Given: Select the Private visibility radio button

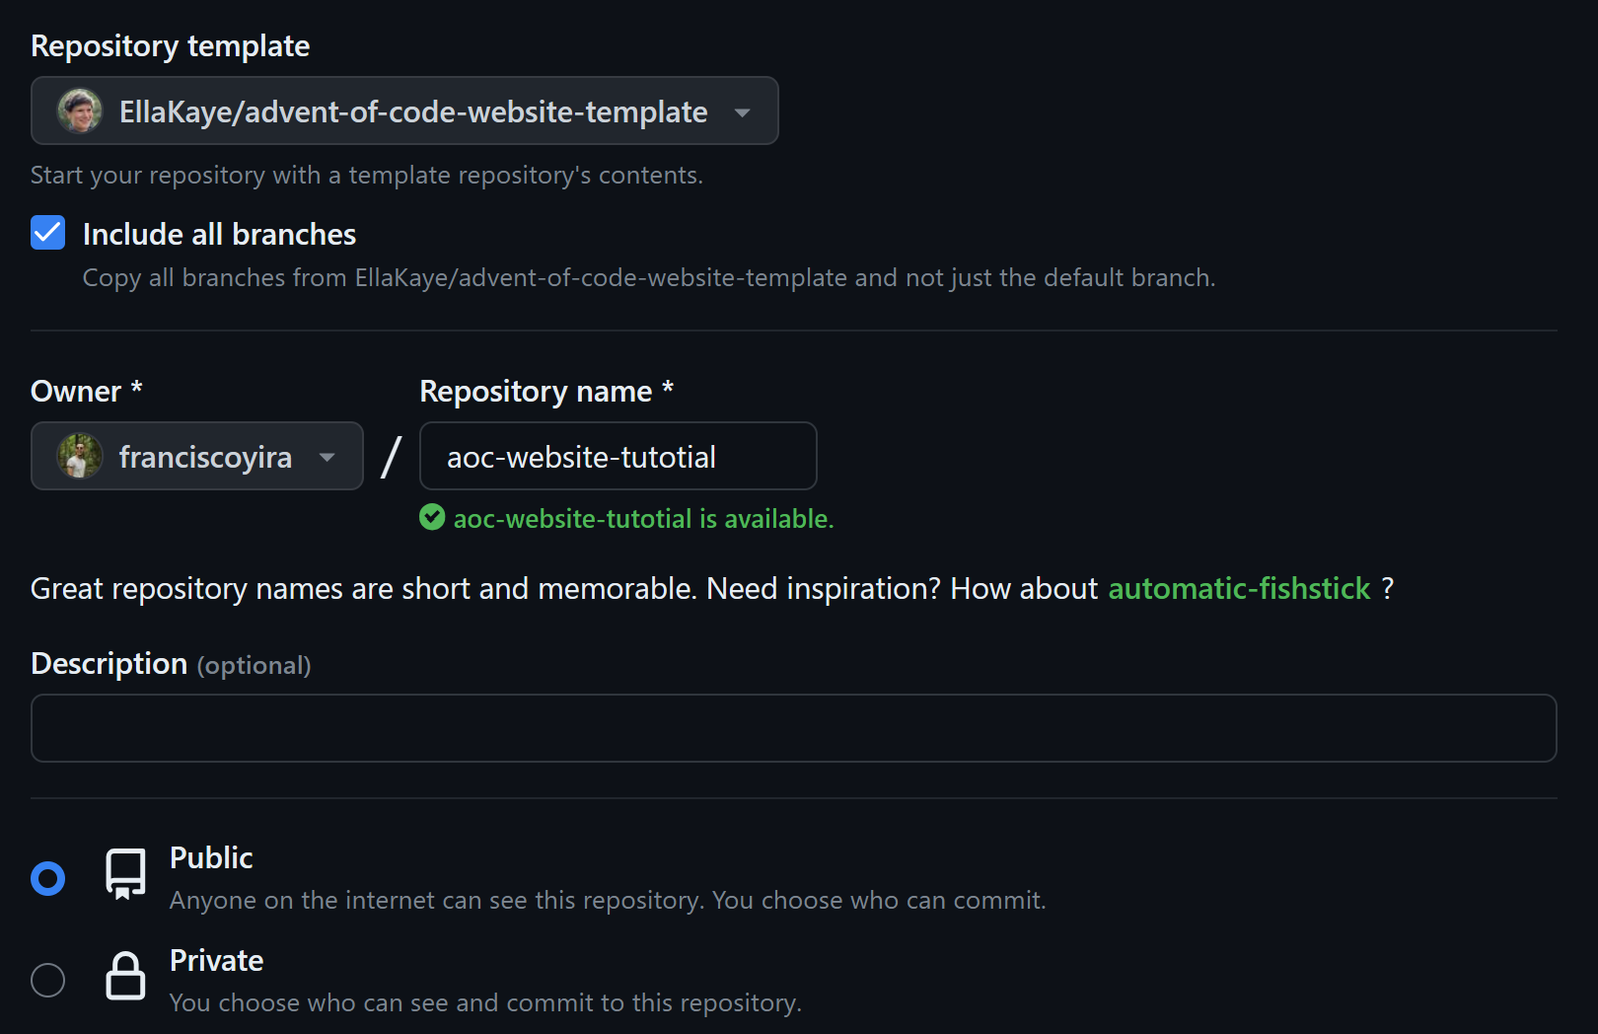Looking at the screenshot, I should [48, 980].
